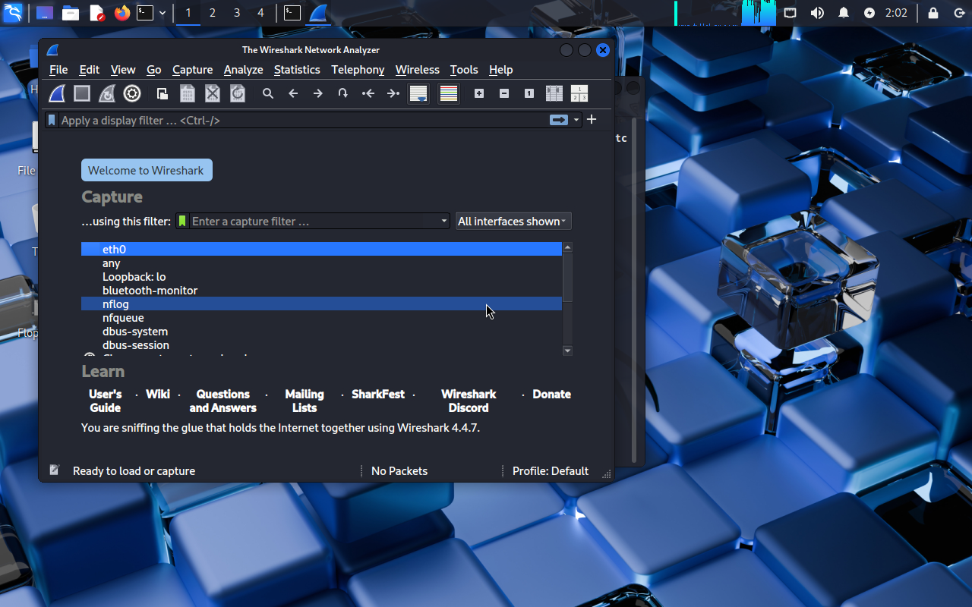972x607 pixels.
Task: Expand the capture filter history dropdown
Action: click(x=445, y=221)
